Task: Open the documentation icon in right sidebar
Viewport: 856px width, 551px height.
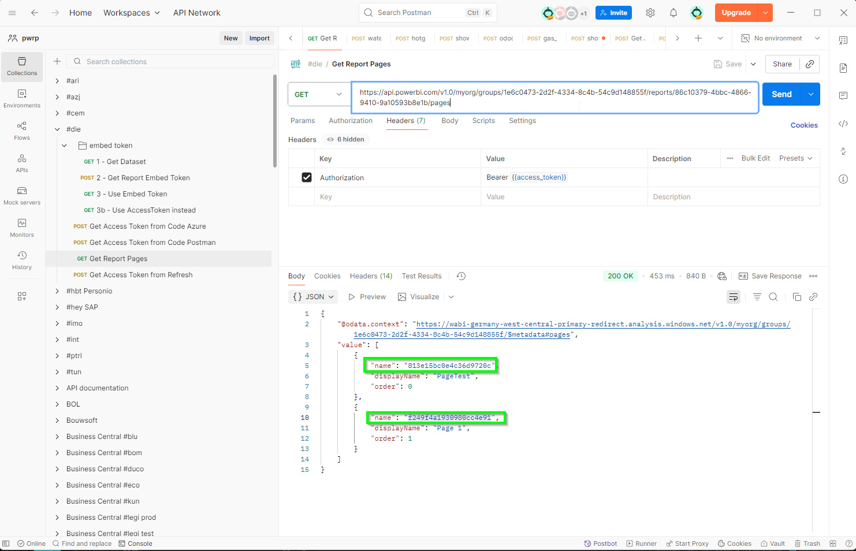Action: (x=843, y=68)
